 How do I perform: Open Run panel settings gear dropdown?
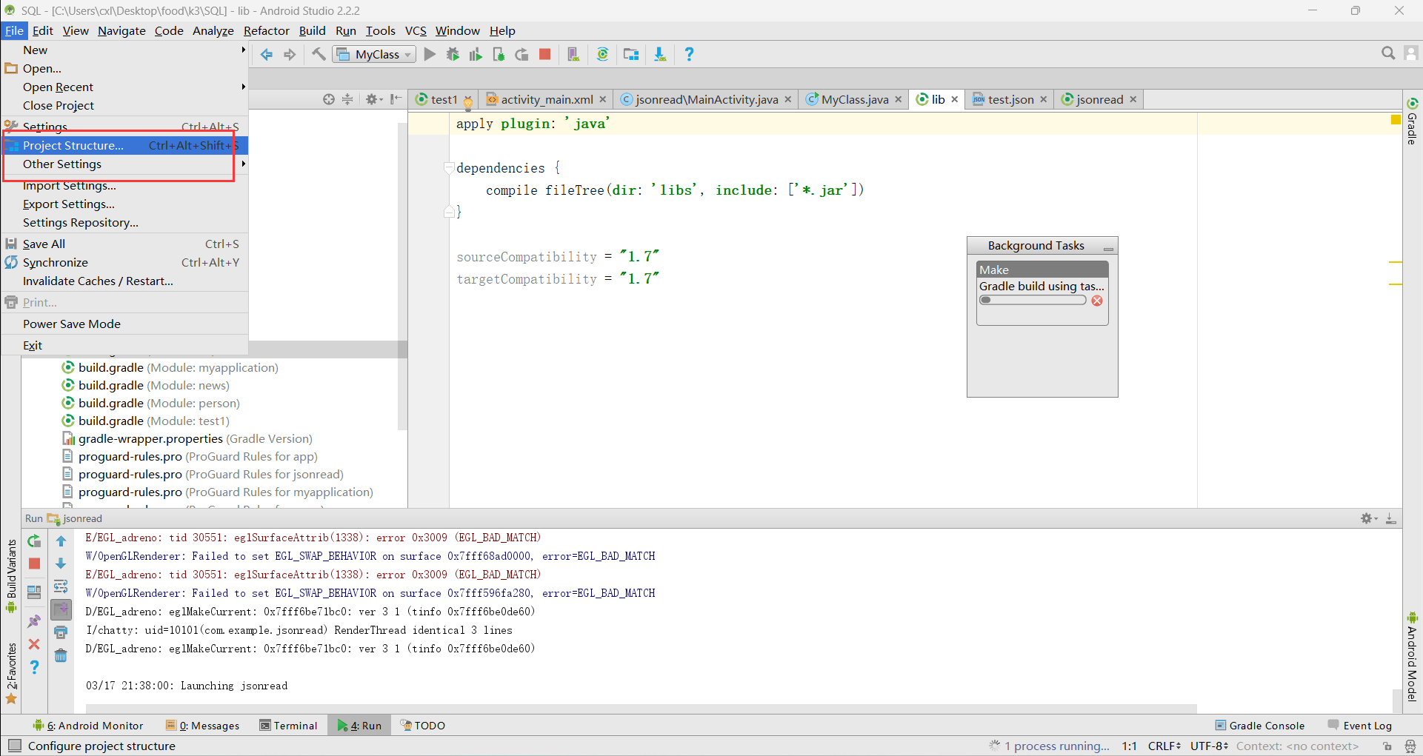coord(1368,518)
